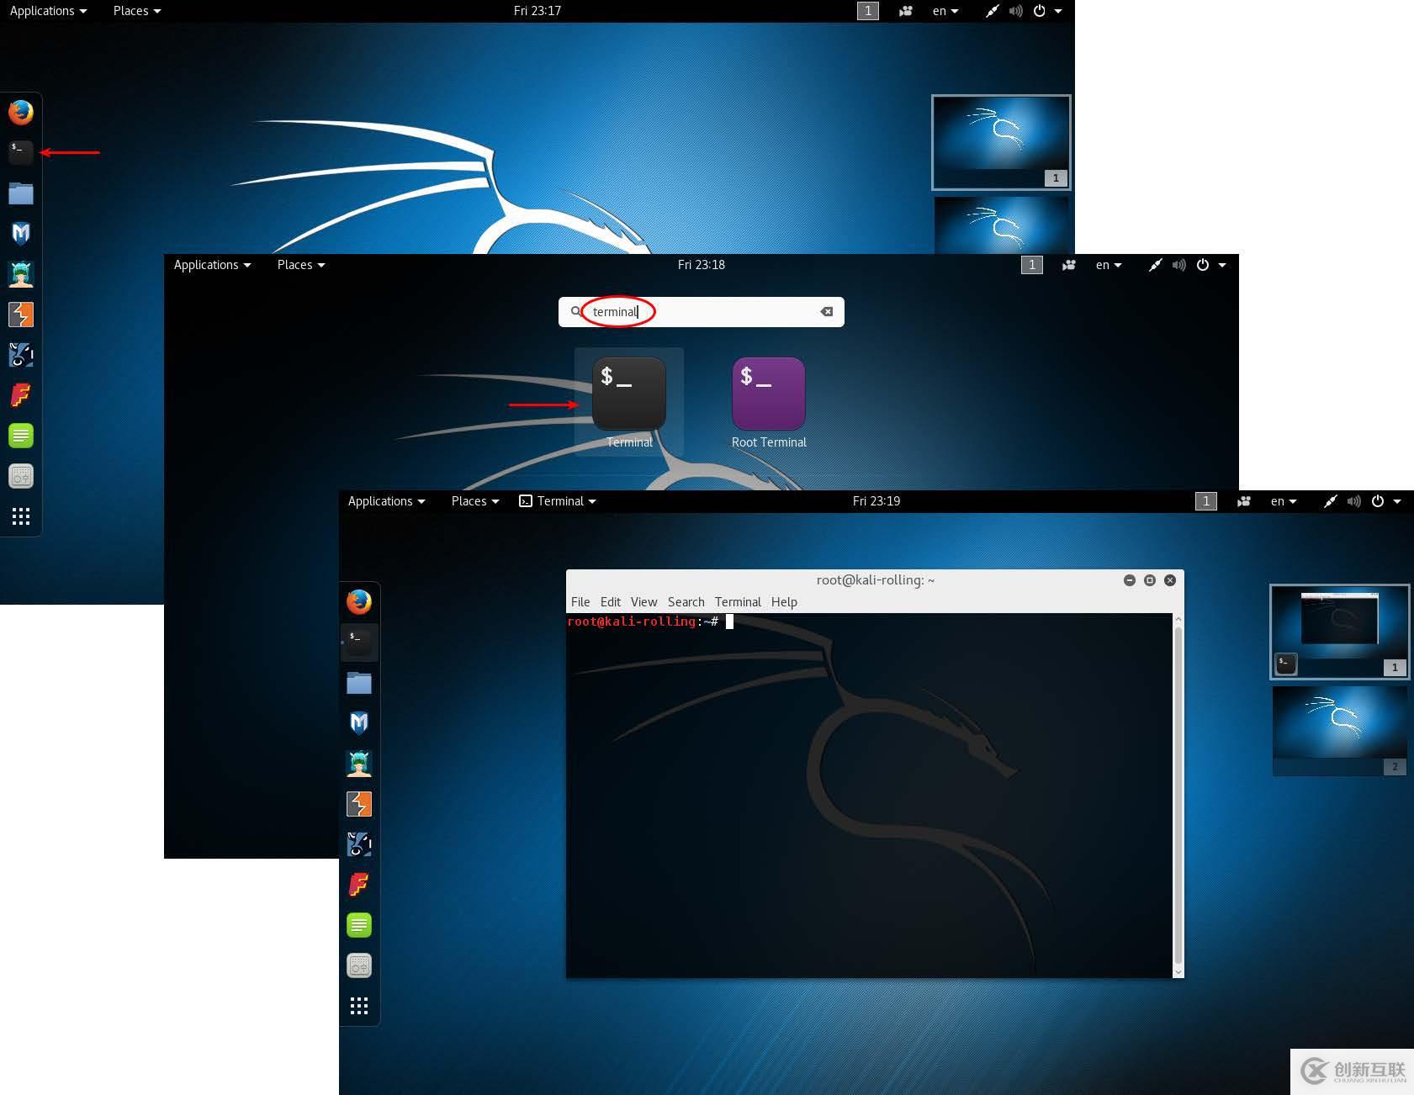Open Armitage from third screenshot's dock
This screenshot has height=1095, width=1414.
coord(359,764)
